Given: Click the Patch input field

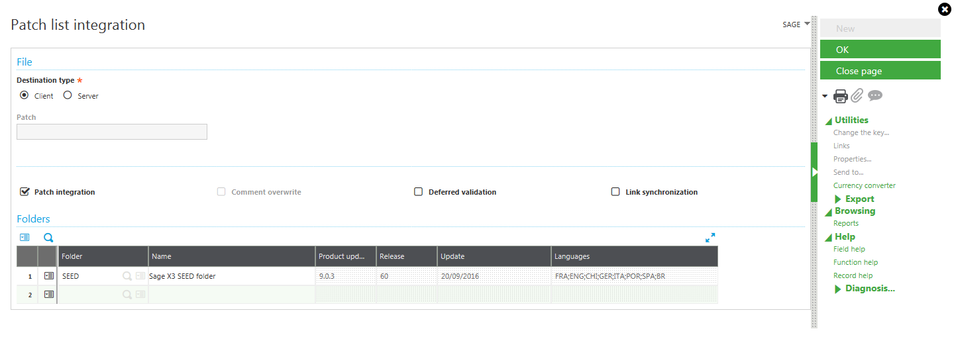Looking at the screenshot, I should [x=112, y=132].
